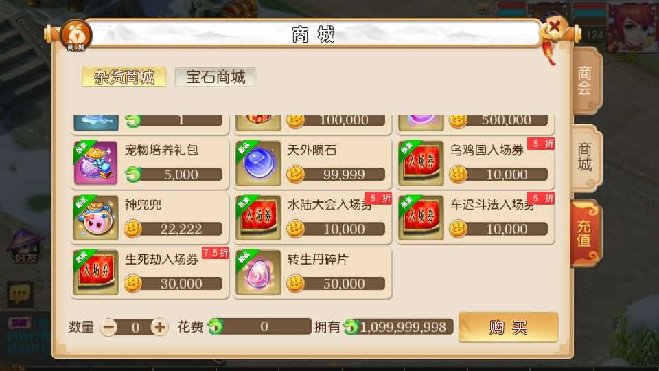Select the 天外陨石 blue orb icon

click(x=258, y=164)
